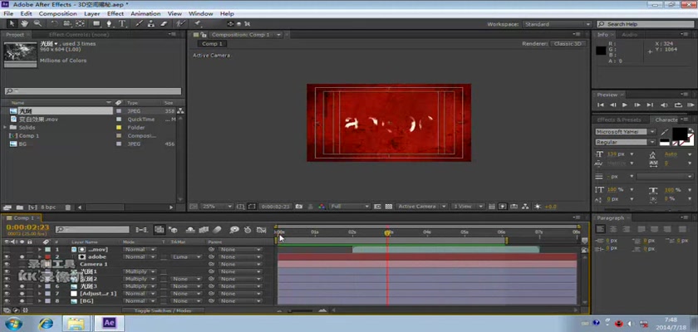The height and width of the screenshot is (332, 698).
Task: Click Toggle Switches / Modes button
Action: click(163, 310)
